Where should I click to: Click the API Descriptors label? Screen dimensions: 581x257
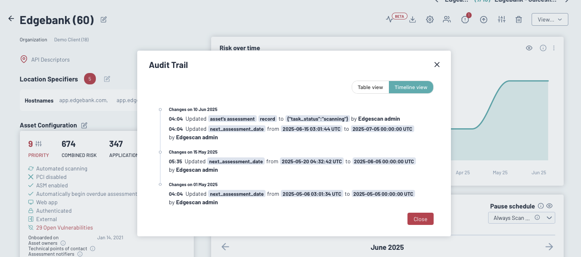click(x=50, y=60)
